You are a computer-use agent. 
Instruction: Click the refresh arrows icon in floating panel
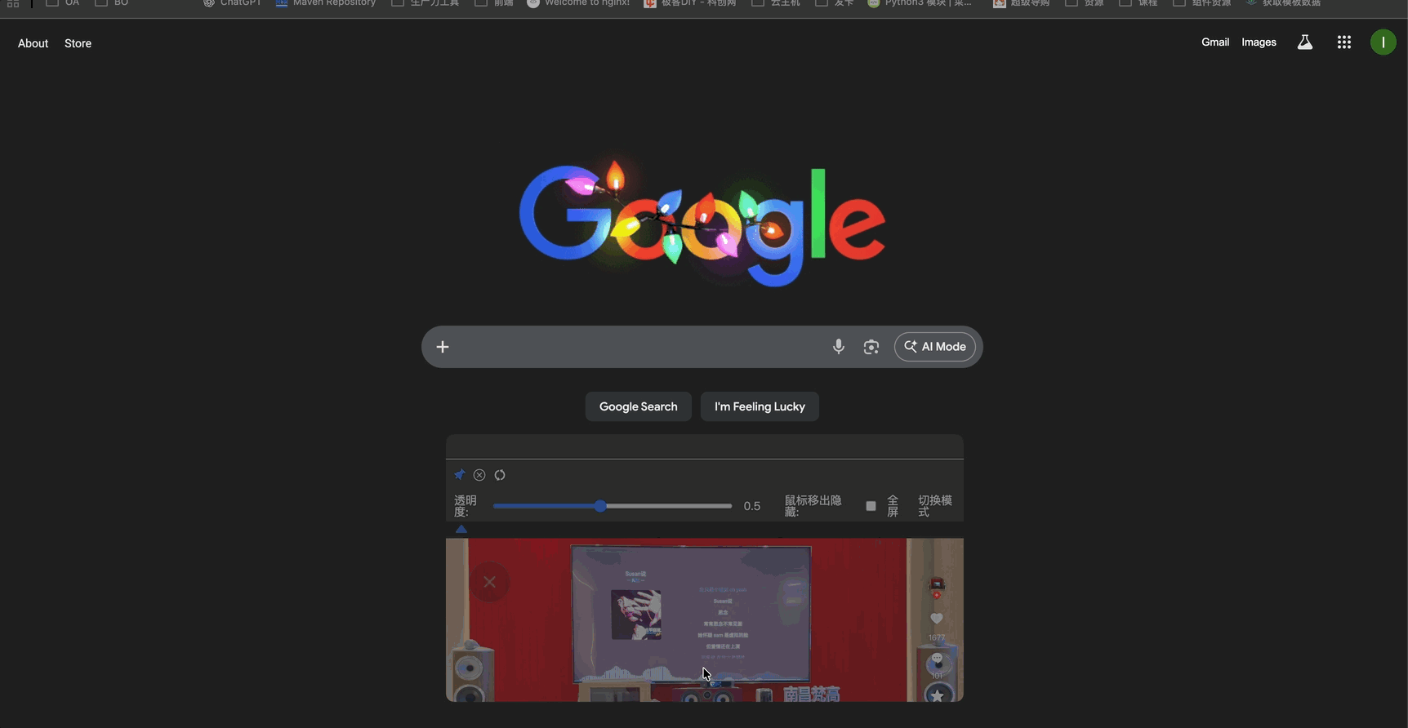[500, 475]
